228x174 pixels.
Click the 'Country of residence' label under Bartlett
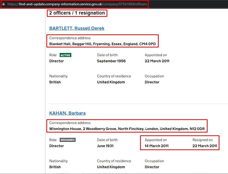click(x=114, y=76)
